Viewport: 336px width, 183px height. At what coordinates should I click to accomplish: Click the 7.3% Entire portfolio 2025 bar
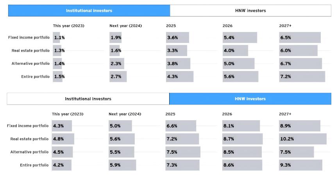[x=182, y=165]
